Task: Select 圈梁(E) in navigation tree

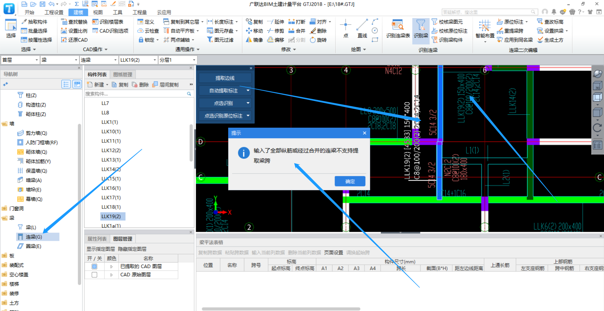Action: tap(30, 246)
